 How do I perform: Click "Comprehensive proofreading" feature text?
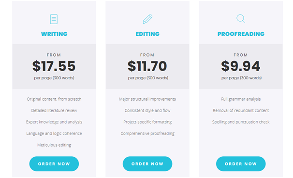[x=147, y=133]
